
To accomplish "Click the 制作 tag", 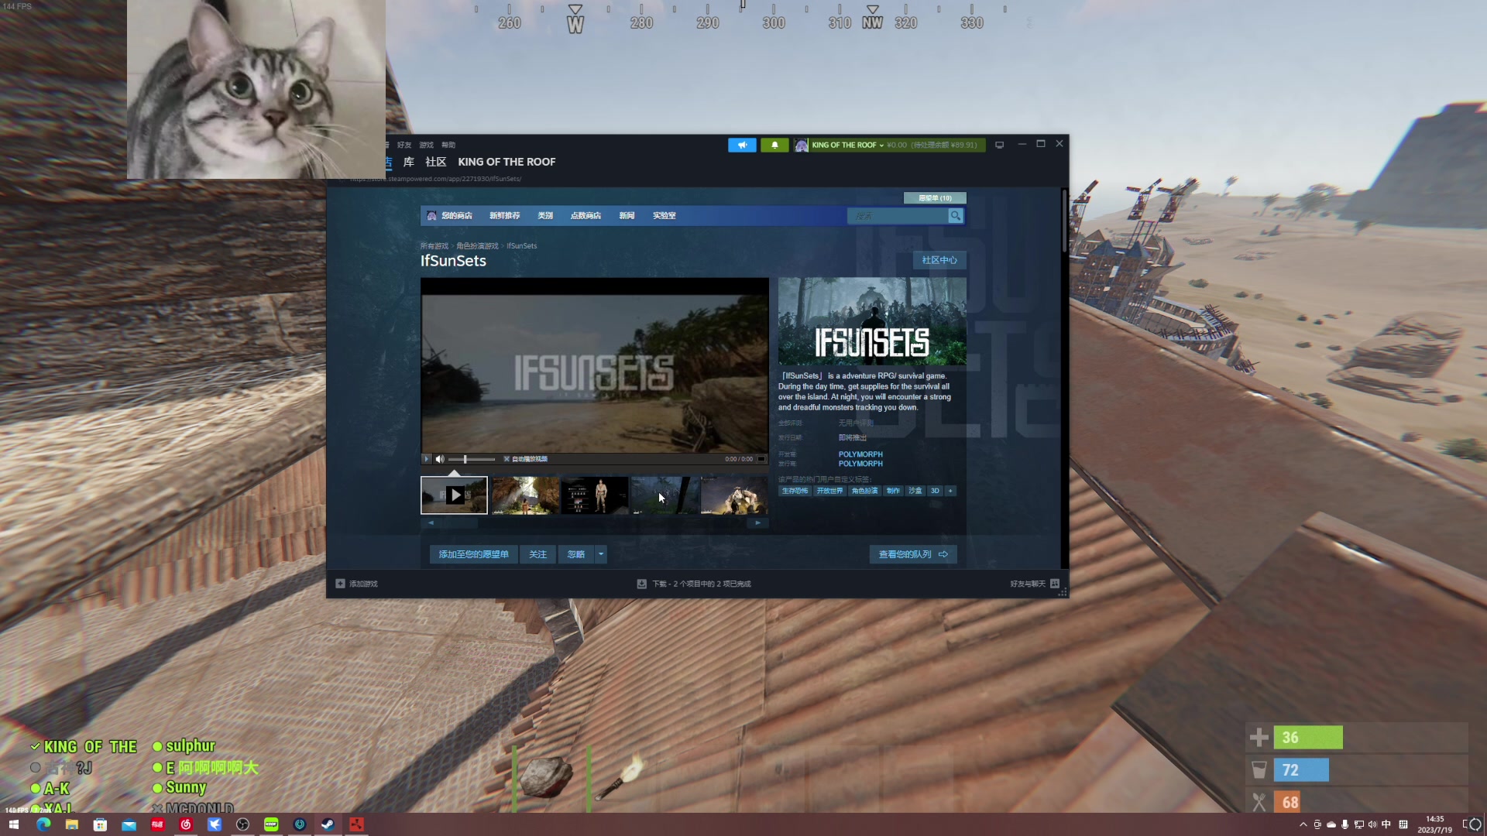I will (893, 491).
